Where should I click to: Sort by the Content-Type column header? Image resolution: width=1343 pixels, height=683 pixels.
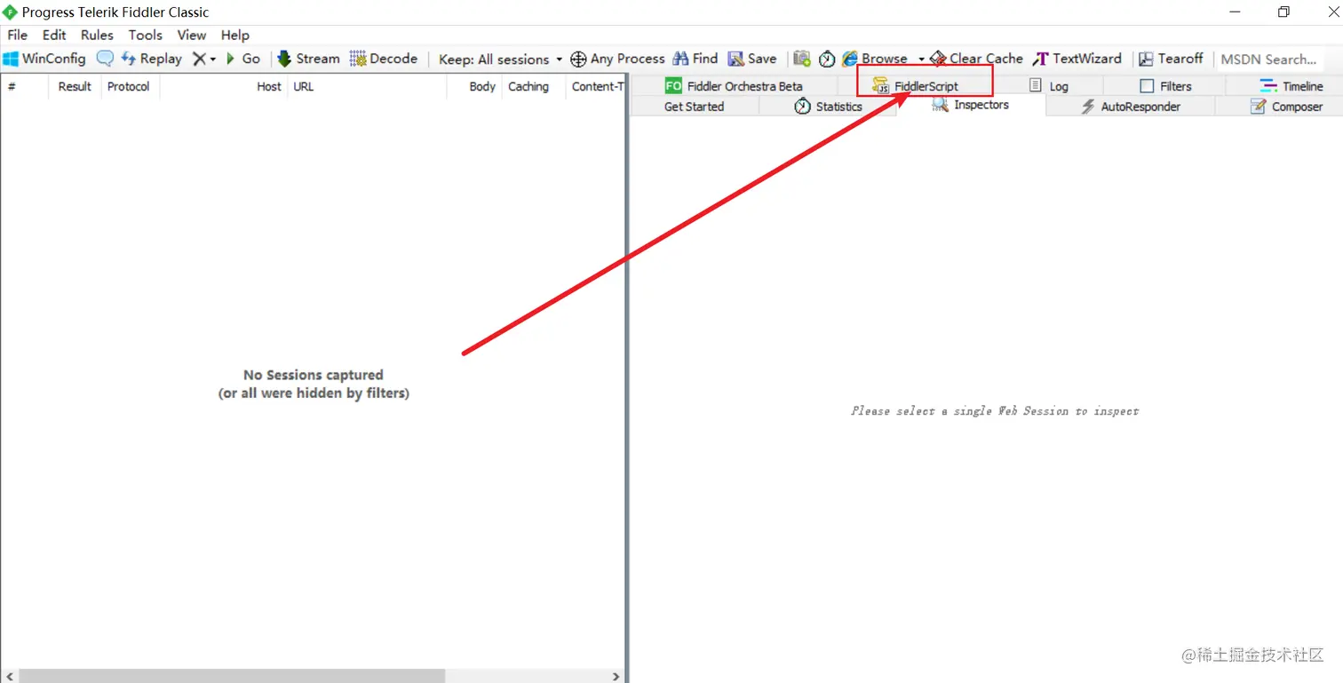click(597, 86)
